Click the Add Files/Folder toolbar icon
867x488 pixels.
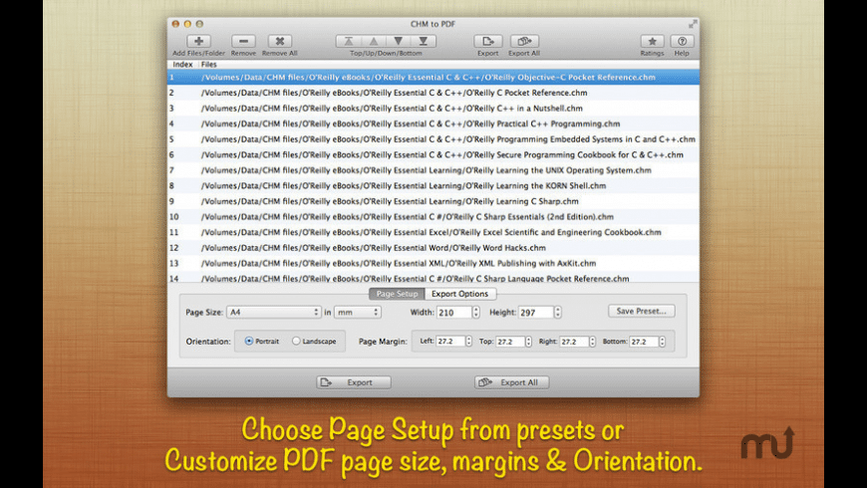[x=198, y=42]
